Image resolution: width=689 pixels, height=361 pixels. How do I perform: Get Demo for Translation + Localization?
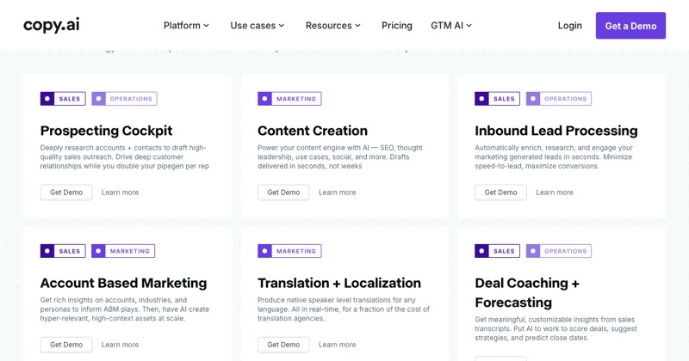(283, 345)
